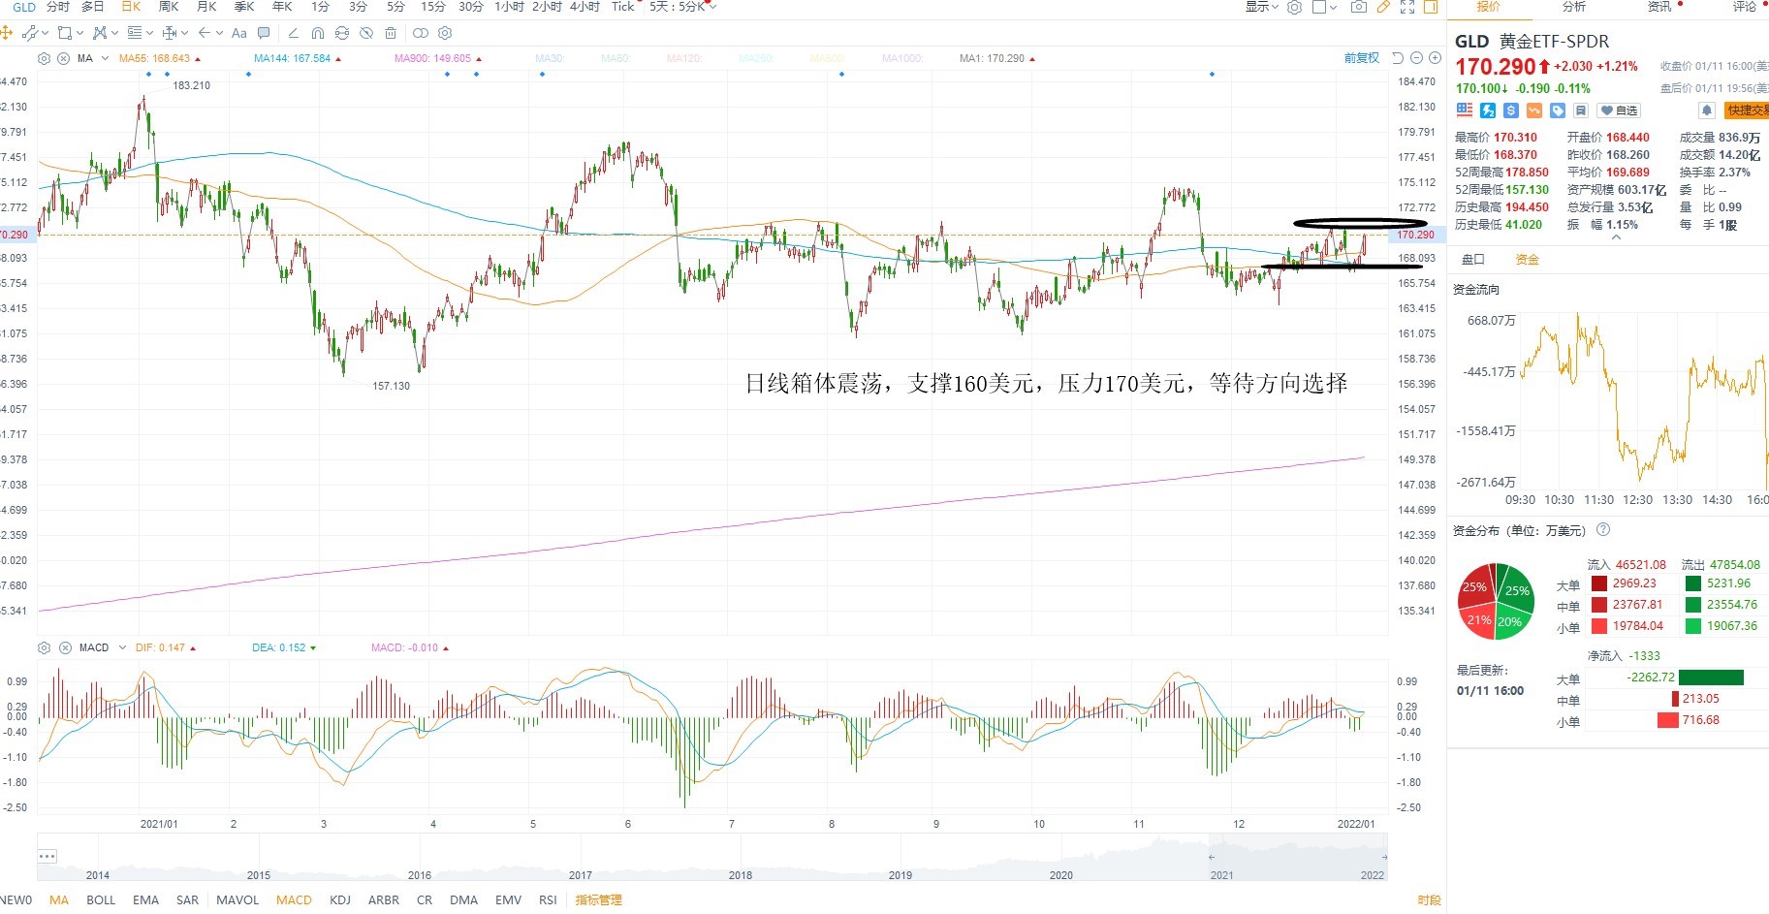Click the pencil line edit icon
The height and width of the screenshot is (914, 1769).
(x=293, y=33)
